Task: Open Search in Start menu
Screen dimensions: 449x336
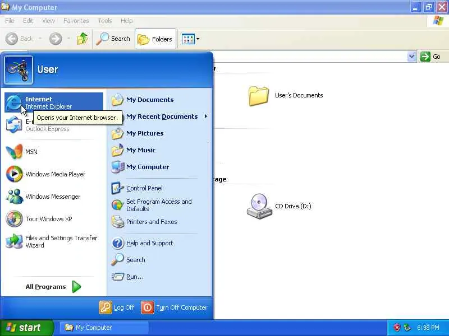Action: pyautogui.click(x=159, y=260)
